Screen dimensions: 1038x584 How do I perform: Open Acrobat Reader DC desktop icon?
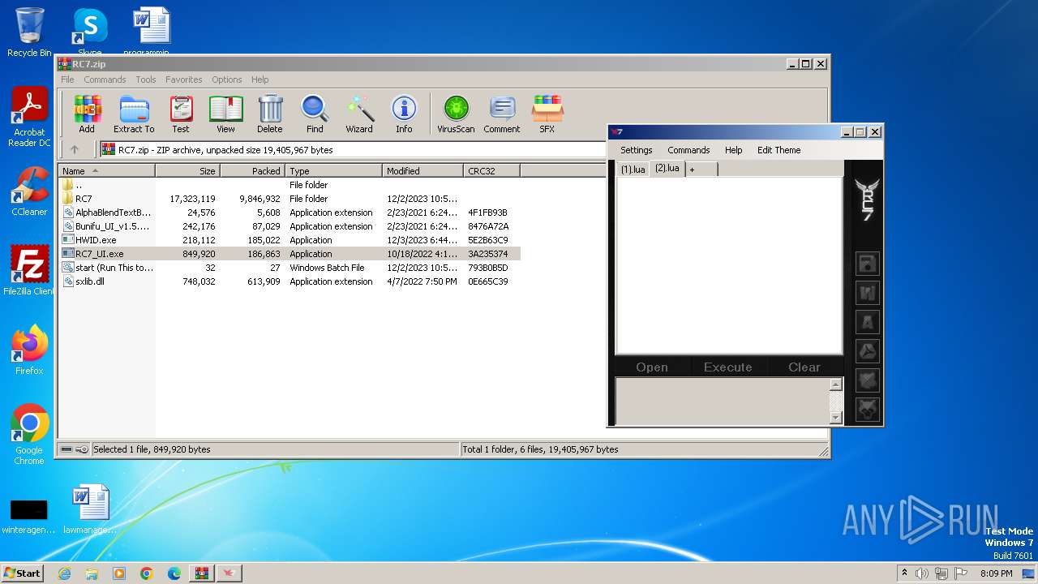point(29,118)
